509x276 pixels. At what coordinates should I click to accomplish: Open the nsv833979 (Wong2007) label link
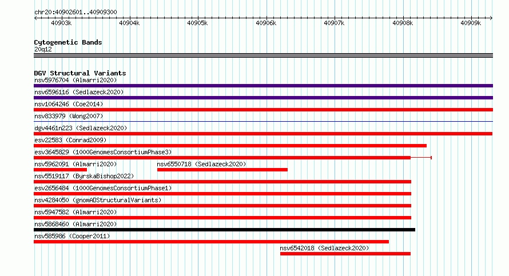click(x=69, y=116)
